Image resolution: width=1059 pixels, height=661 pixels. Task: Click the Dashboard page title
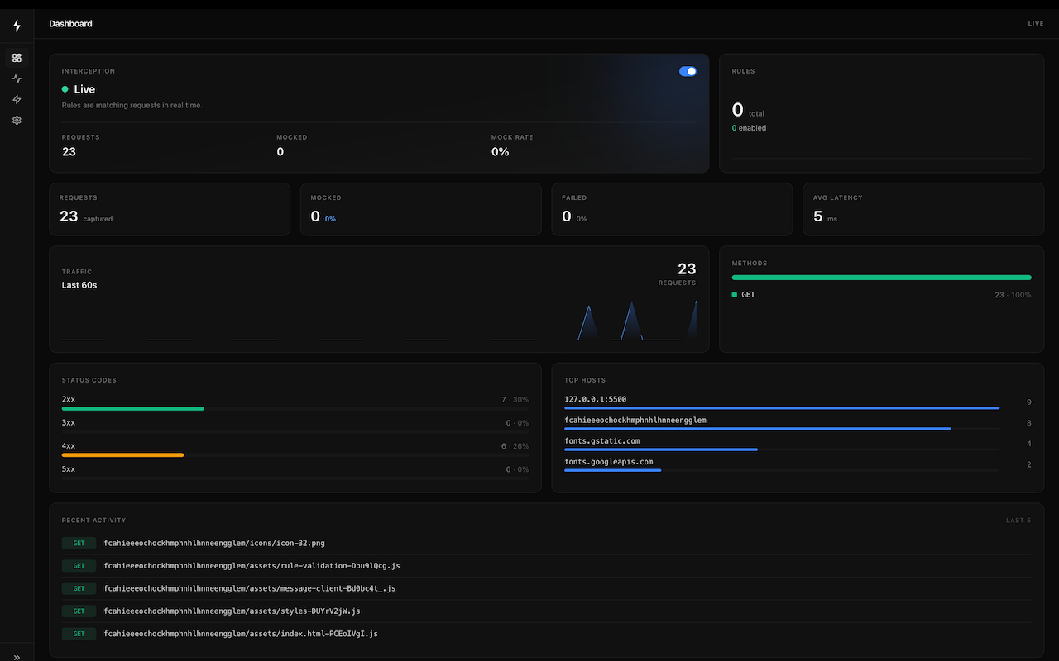pyautogui.click(x=70, y=24)
